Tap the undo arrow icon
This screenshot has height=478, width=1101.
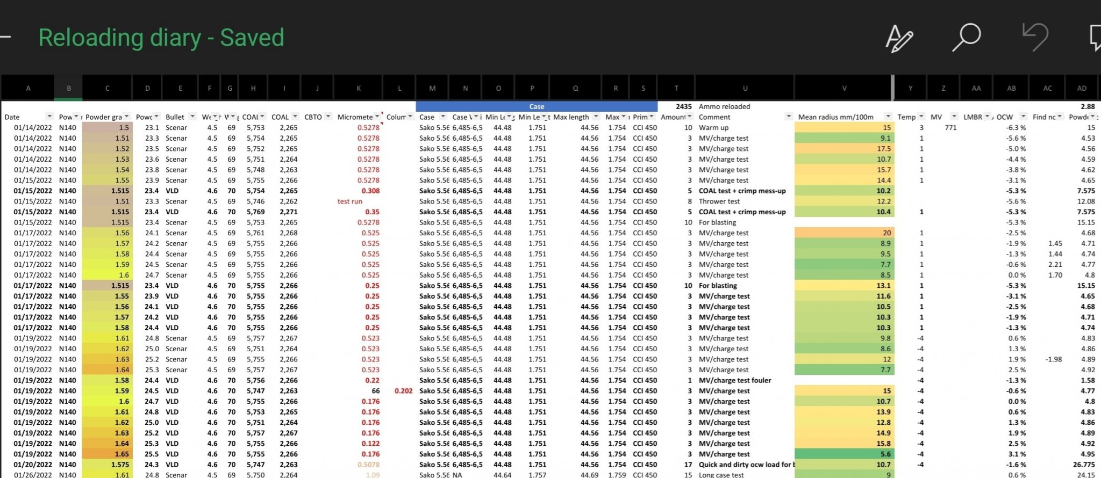(x=1035, y=37)
